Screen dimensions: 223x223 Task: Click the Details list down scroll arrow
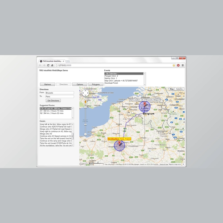(73, 145)
